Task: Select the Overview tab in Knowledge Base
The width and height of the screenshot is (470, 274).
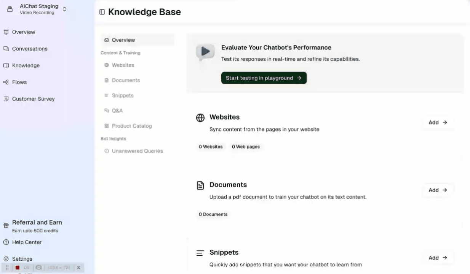Action: [x=137, y=40]
